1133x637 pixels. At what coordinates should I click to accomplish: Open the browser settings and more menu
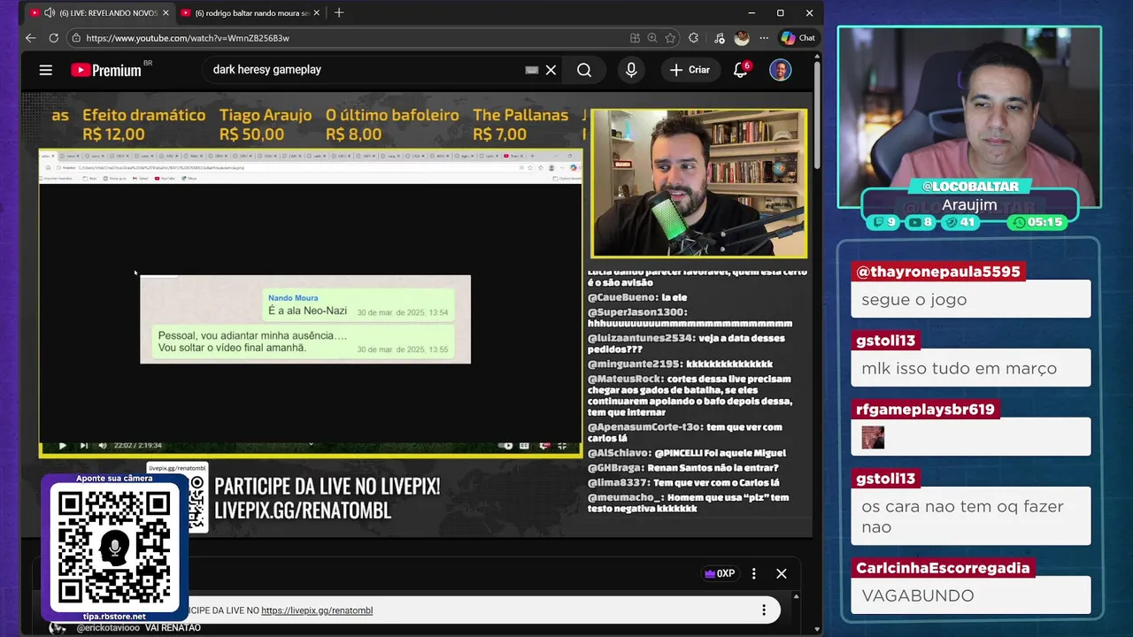(764, 38)
